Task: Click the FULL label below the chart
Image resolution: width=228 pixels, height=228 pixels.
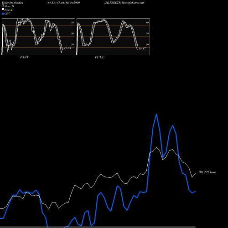Action: pyautogui.click(x=99, y=57)
